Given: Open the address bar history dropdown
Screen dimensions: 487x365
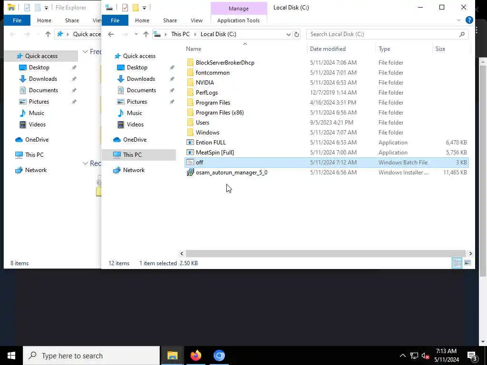Looking at the screenshot, I should [288, 34].
